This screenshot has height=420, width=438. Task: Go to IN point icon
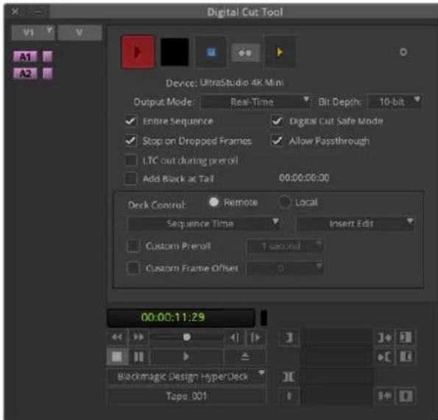[x=384, y=338]
